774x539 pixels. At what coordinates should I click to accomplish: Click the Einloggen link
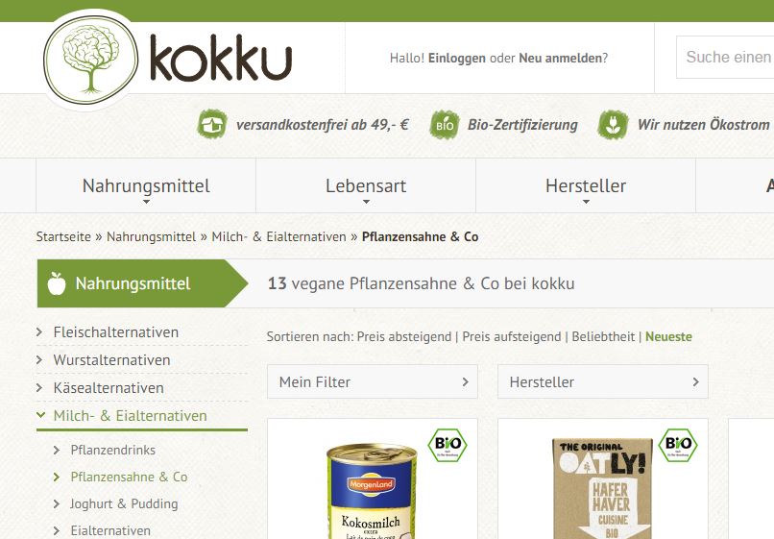click(457, 59)
